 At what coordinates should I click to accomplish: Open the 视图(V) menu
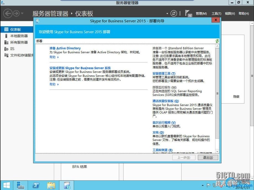[230, 14]
